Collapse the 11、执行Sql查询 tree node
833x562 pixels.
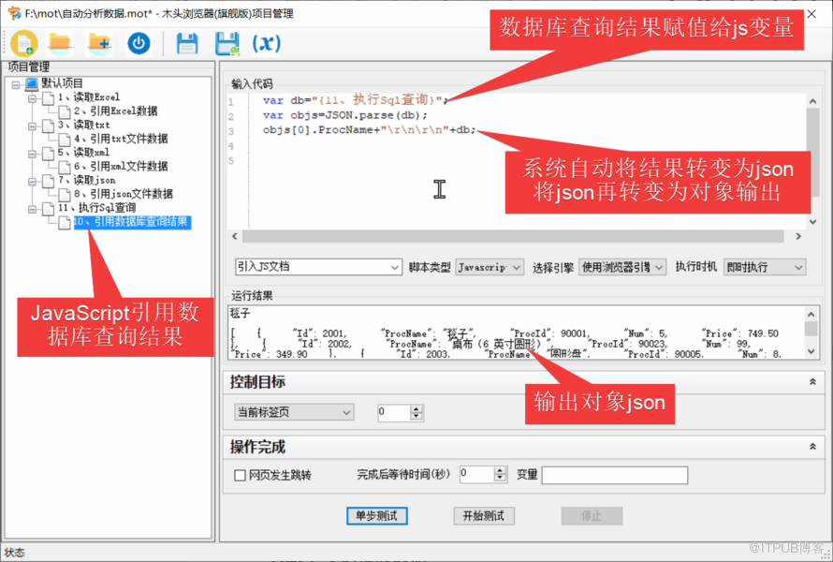coord(33,209)
